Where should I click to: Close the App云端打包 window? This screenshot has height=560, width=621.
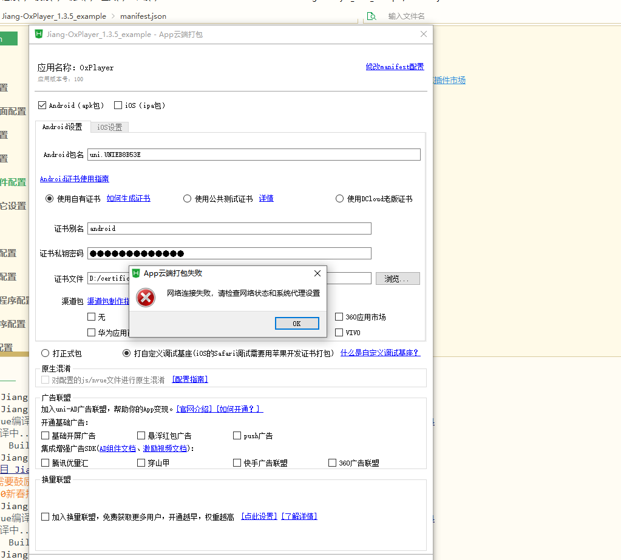[x=424, y=35]
